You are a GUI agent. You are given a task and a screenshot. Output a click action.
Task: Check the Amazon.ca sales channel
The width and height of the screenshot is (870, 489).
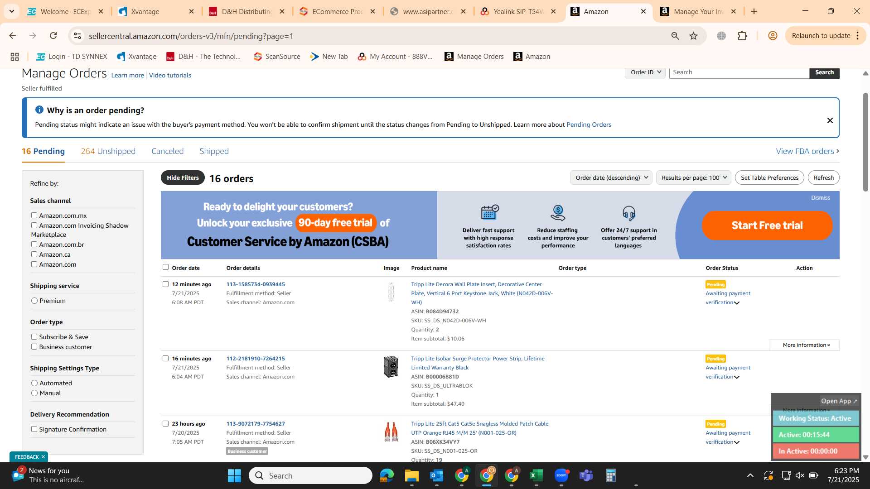[34, 254]
